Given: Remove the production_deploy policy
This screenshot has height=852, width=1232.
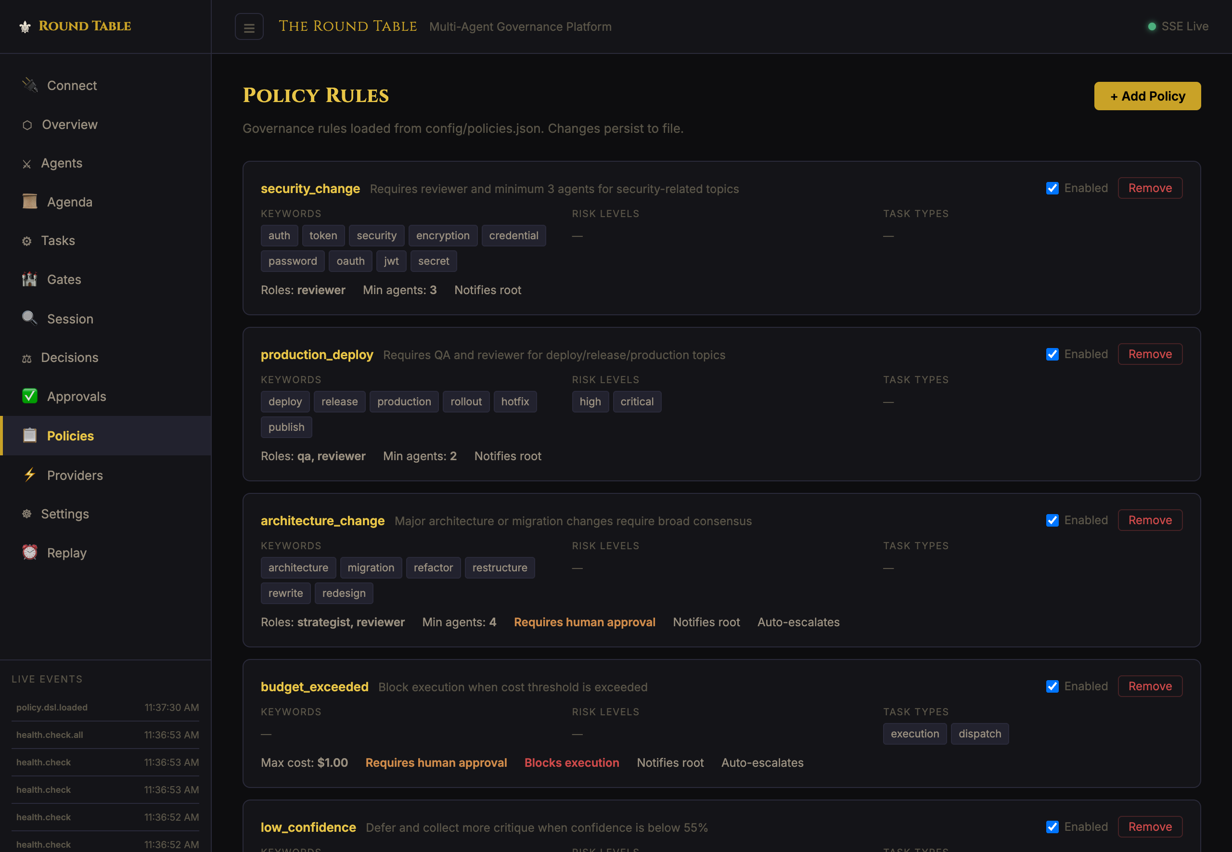Looking at the screenshot, I should point(1150,354).
